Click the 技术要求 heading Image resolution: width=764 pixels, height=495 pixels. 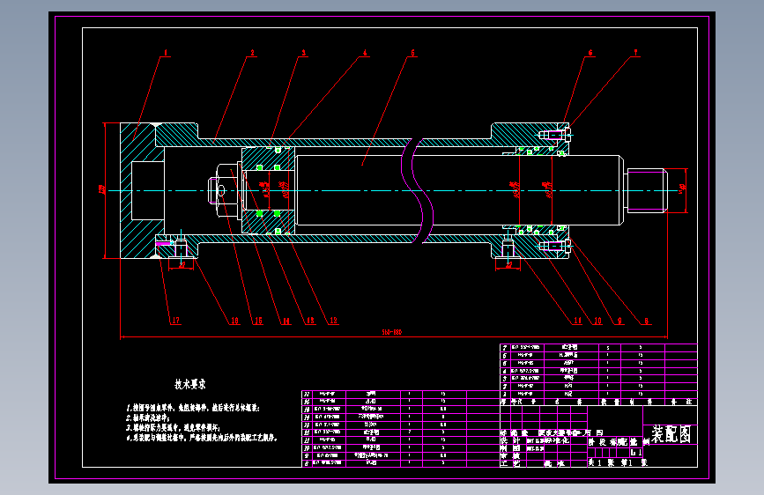tap(190, 384)
